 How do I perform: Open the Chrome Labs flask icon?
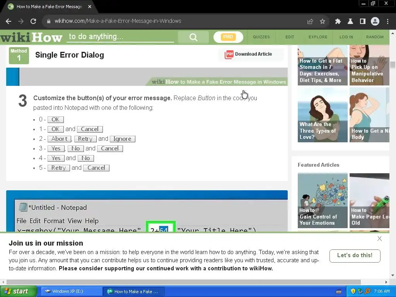tap(350, 22)
